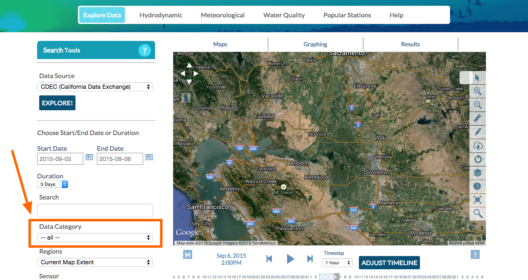
Task: Select the ruler measure tool
Action: pos(477,119)
